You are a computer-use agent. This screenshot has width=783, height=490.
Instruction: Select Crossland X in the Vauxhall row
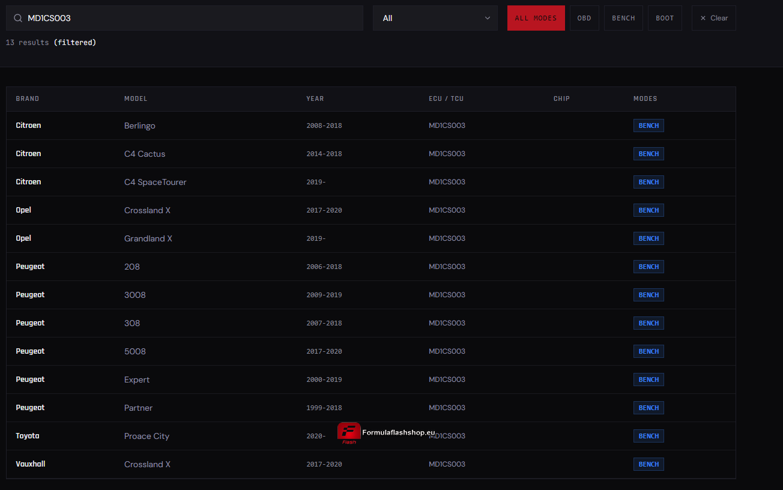coord(148,464)
